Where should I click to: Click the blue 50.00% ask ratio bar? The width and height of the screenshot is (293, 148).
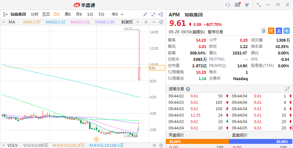[260, 142]
